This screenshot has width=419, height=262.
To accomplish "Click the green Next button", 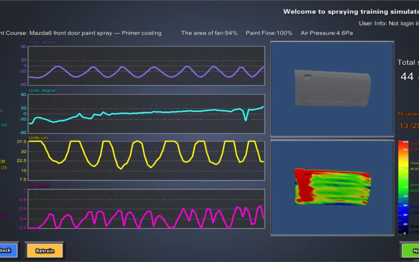I will [410, 250].
